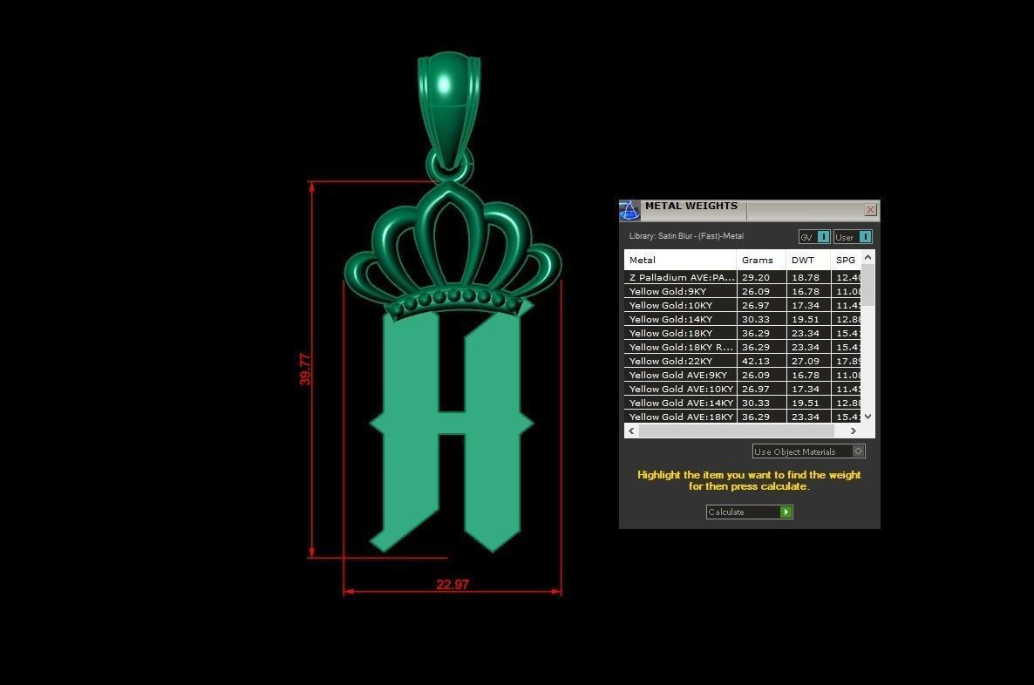Click the 18.78 DWT value for Palladium

click(x=806, y=277)
